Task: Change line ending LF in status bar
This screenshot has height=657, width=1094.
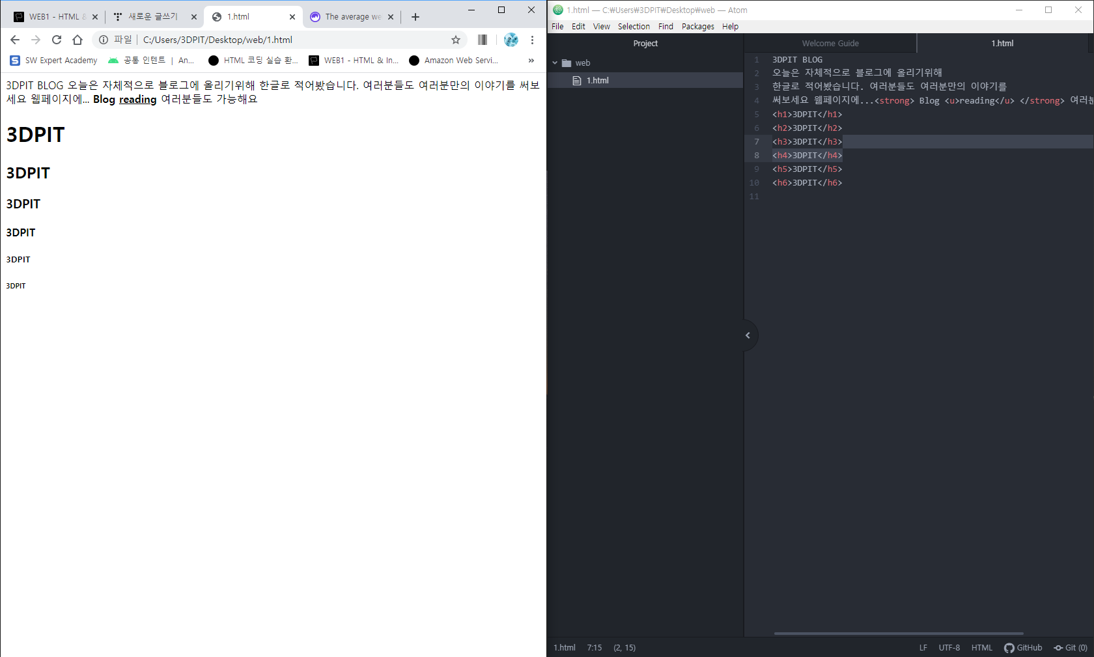Action: (923, 648)
